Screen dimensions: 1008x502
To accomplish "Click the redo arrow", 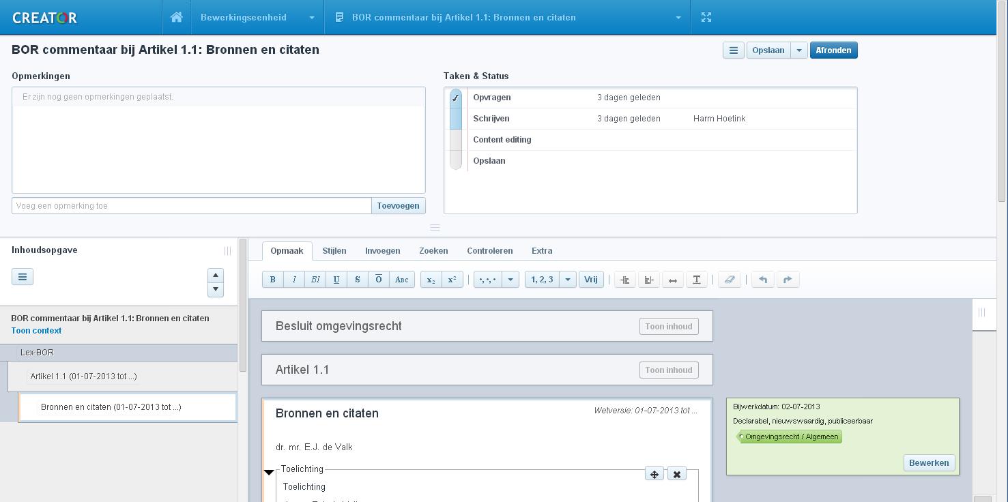I will pyautogui.click(x=788, y=280).
